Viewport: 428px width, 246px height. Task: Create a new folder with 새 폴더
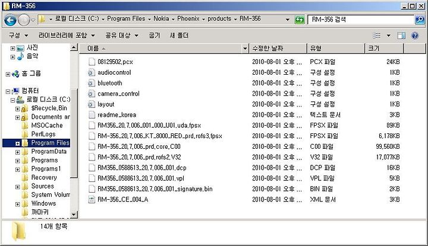(179, 36)
